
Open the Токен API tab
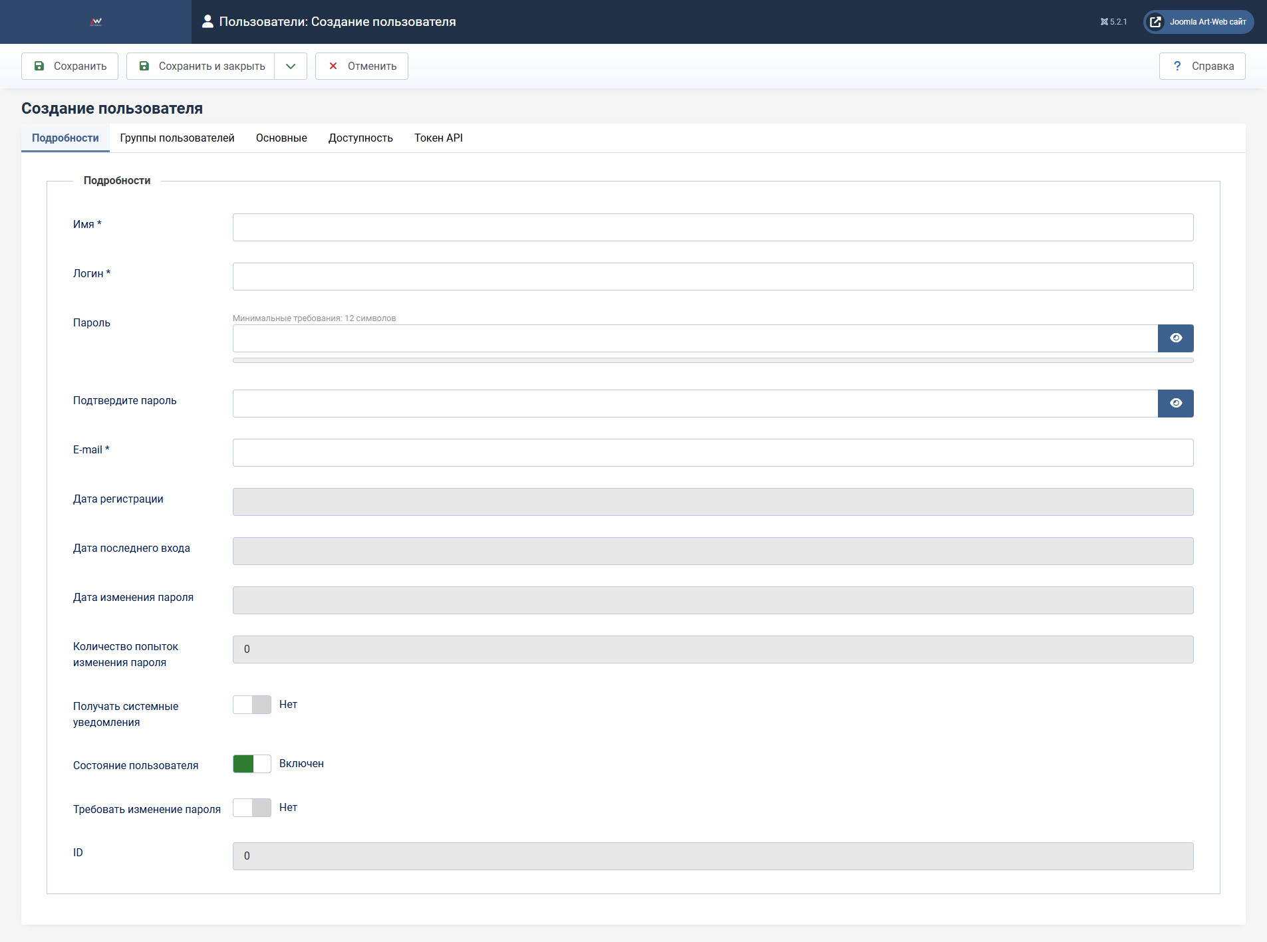438,138
